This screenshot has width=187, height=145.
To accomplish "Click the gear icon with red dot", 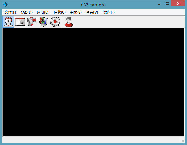I will point(55,22).
